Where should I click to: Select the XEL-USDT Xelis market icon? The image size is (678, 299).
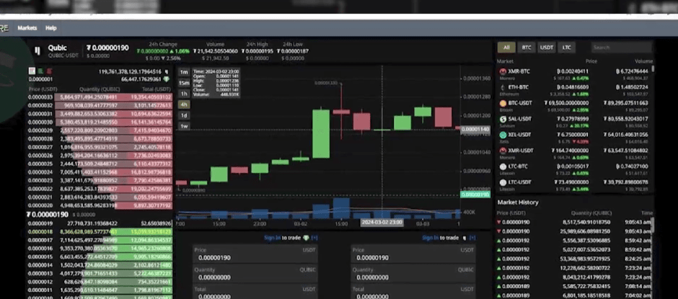click(x=503, y=135)
